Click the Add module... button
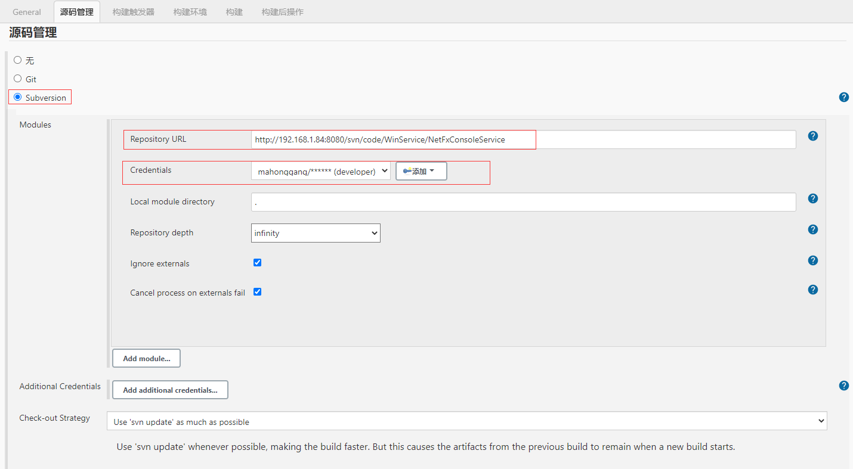The height and width of the screenshot is (469, 853). coord(146,358)
